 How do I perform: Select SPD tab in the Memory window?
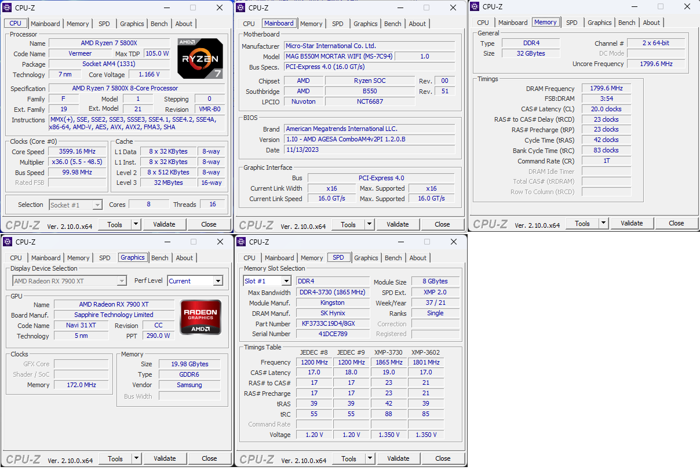(571, 23)
